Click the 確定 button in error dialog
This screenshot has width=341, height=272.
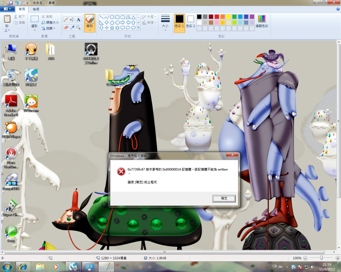tap(224, 198)
